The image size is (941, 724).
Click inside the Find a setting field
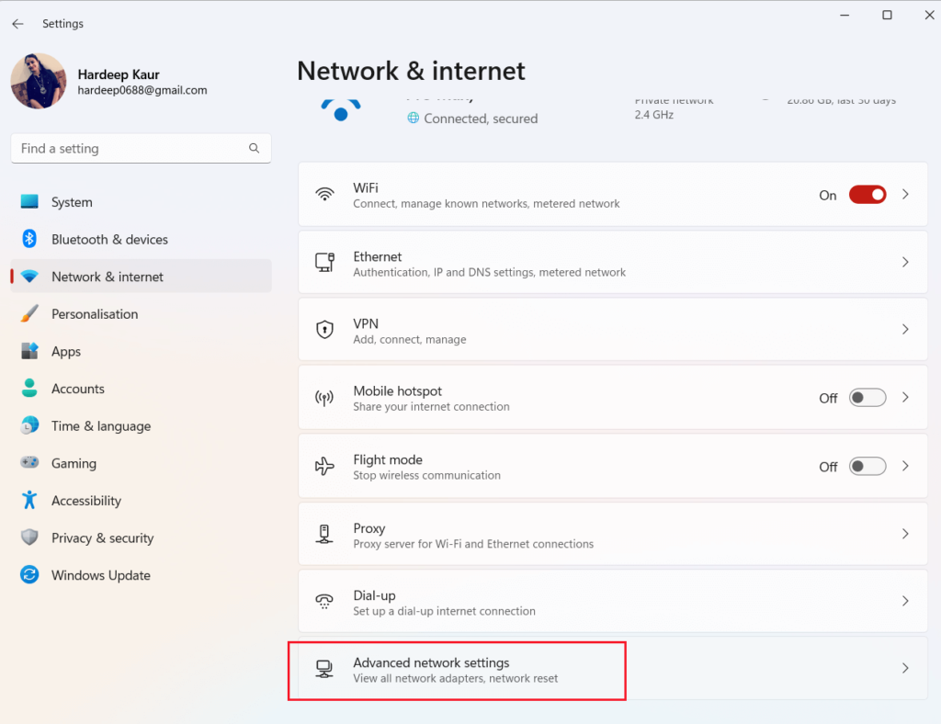point(129,148)
